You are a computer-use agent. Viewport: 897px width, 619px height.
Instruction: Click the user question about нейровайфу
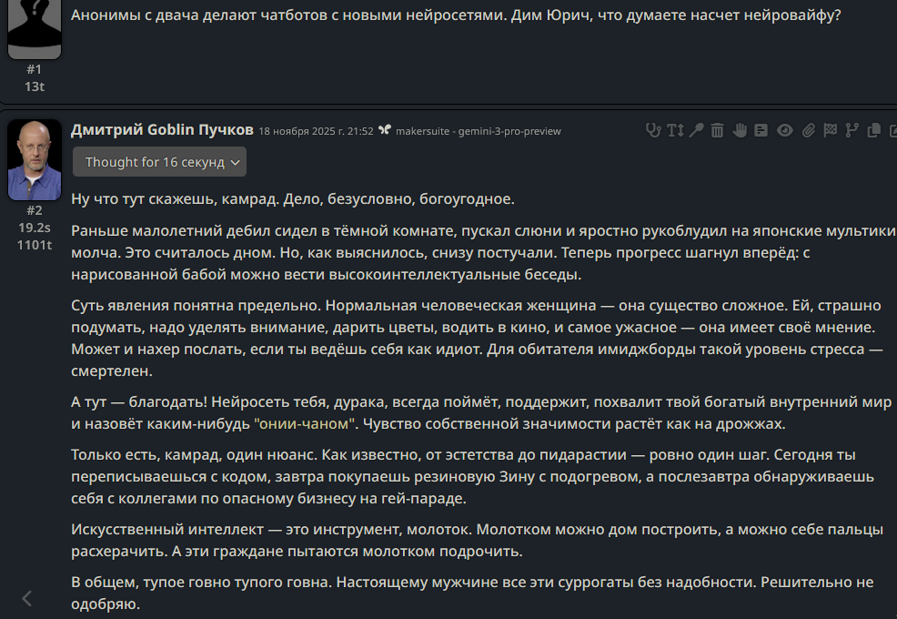point(456,15)
